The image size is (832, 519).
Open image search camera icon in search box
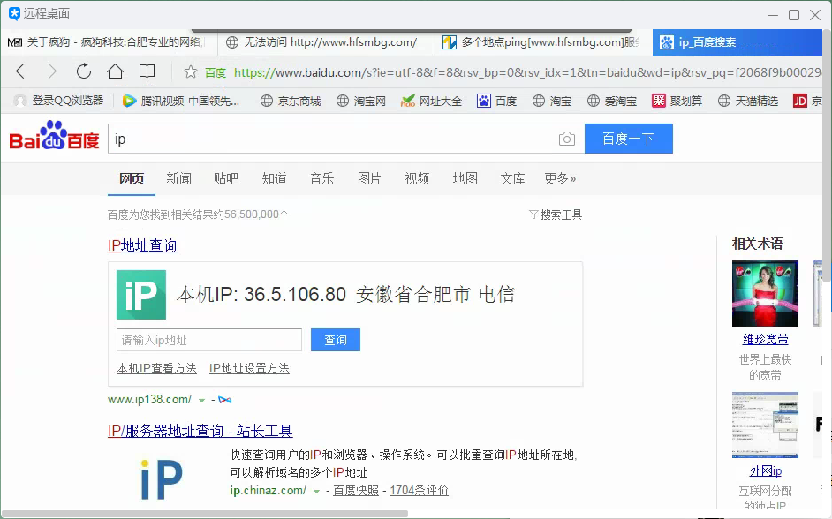[567, 139]
